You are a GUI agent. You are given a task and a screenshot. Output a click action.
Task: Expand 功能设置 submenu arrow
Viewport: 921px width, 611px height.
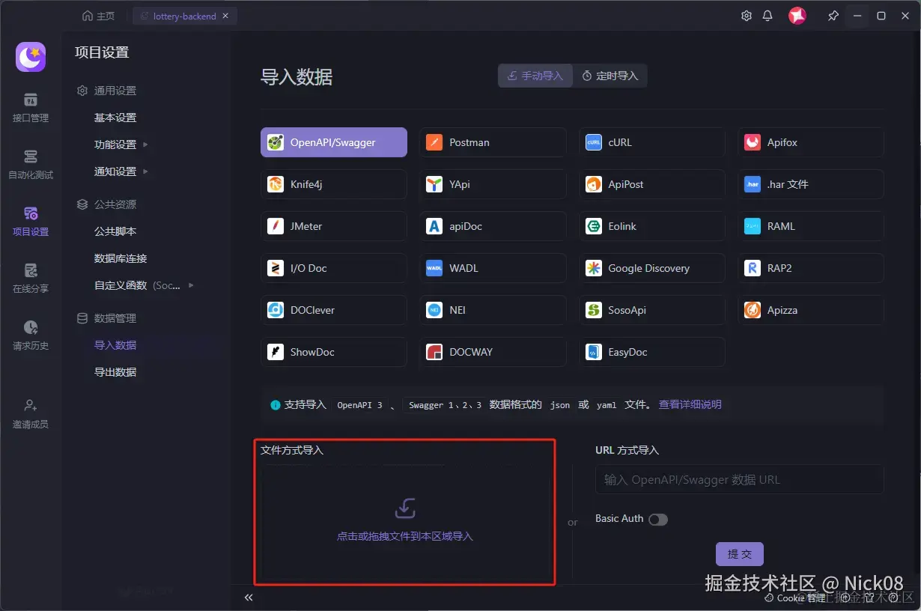pyautogui.click(x=145, y=145)
